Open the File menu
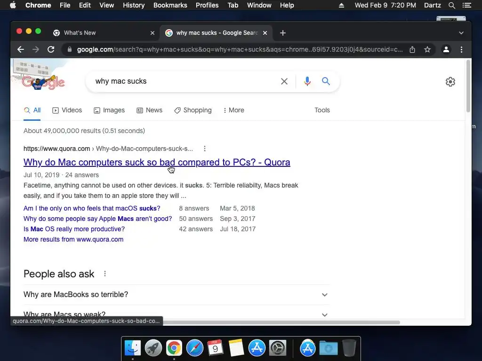Screen dimensions: 482x361 coord(65,5)
